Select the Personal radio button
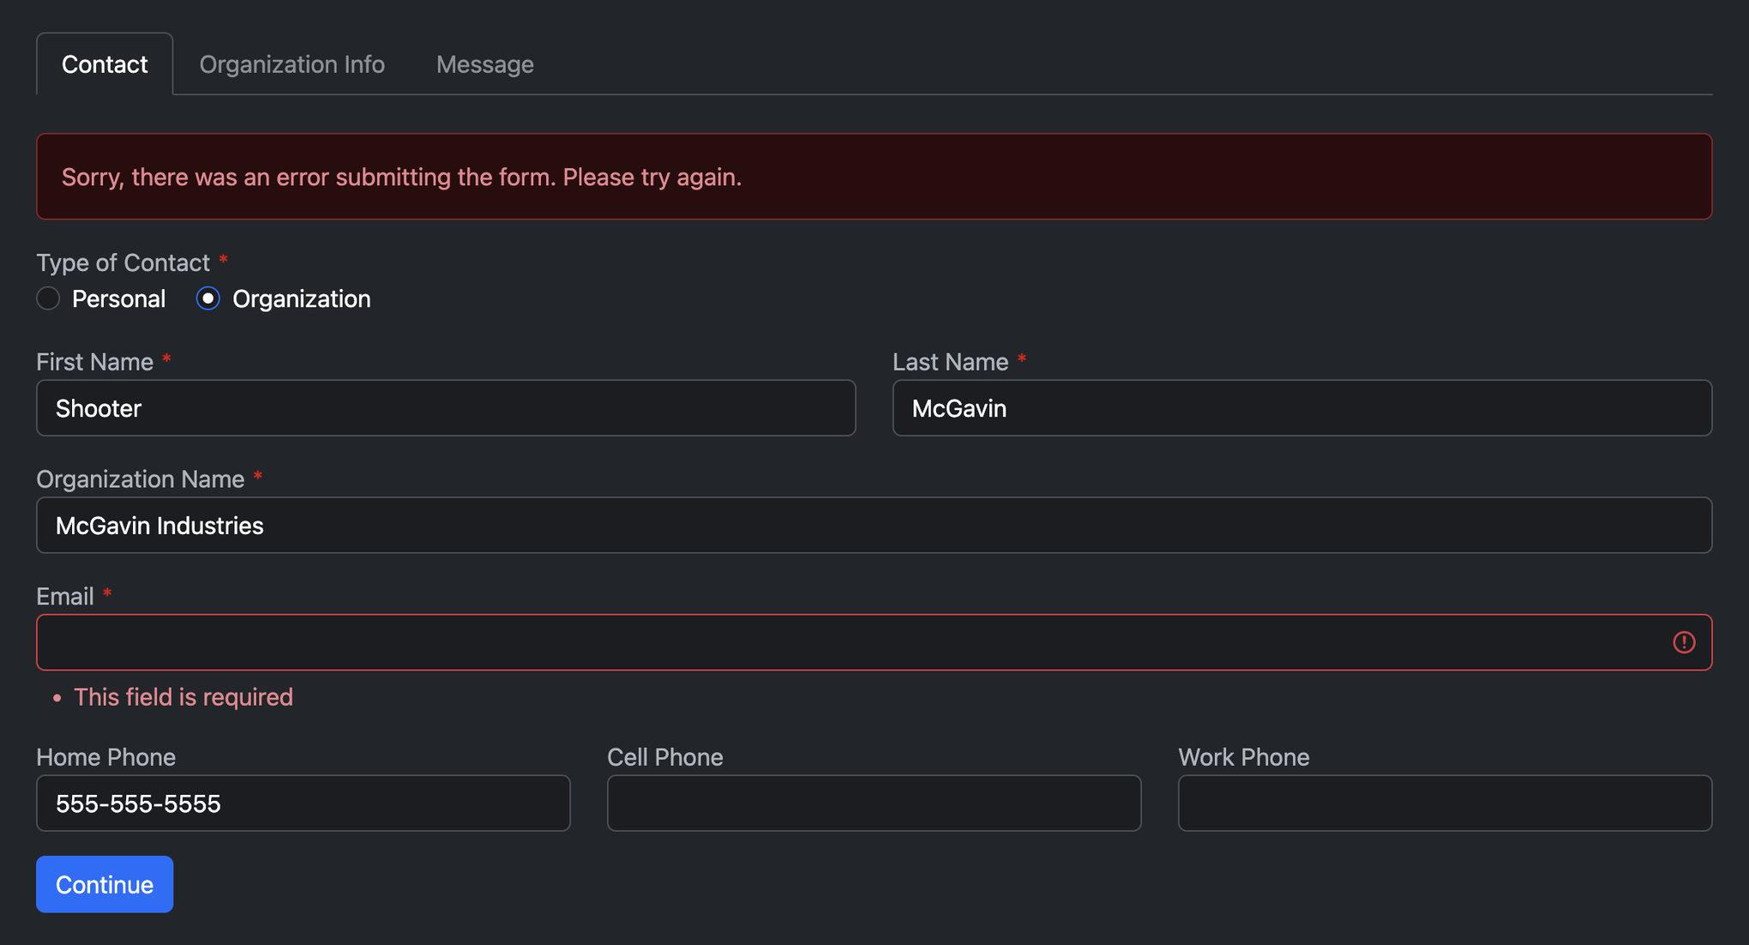 (48, 298)
